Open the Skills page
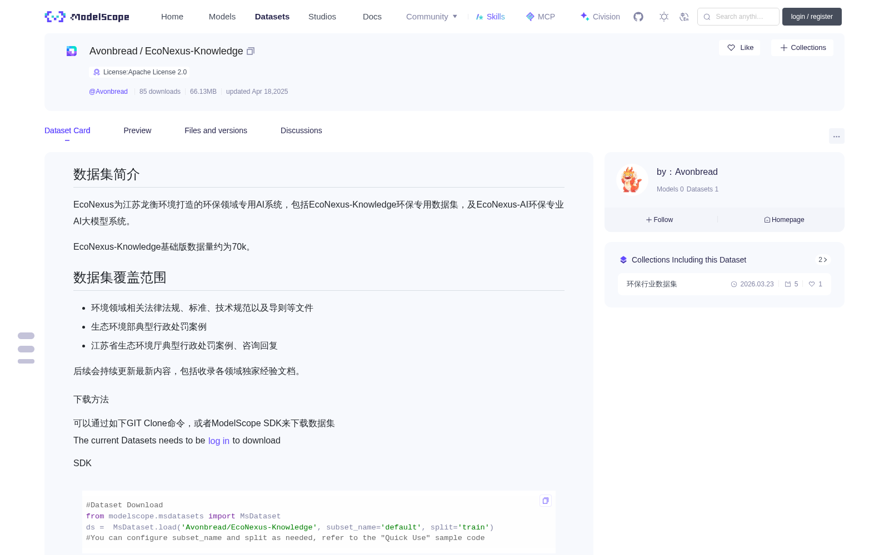889x555 pixels. pos(490,17)
